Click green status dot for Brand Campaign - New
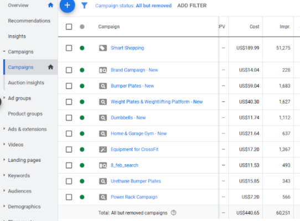Screen dimensions: 300x221 point(82,70)
